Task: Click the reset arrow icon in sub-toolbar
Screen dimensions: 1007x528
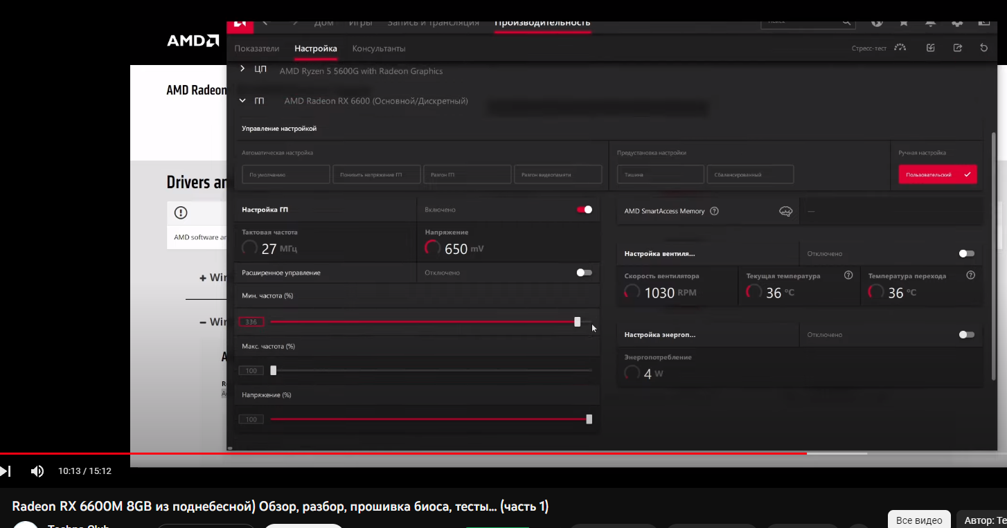Action: (984, 48)
